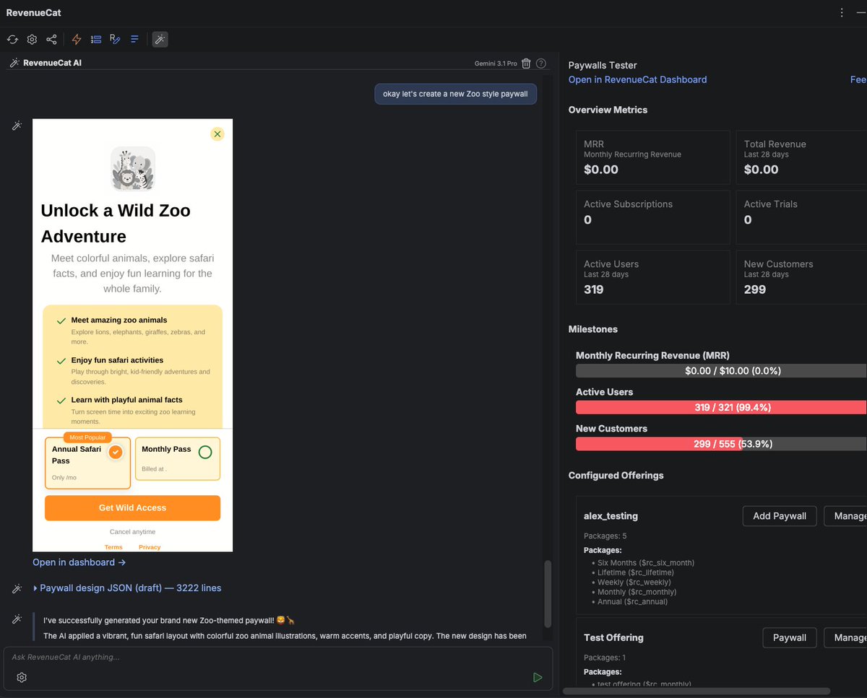Open chat settings gear below the input
867x698 pixels.
tap(22, 677)
